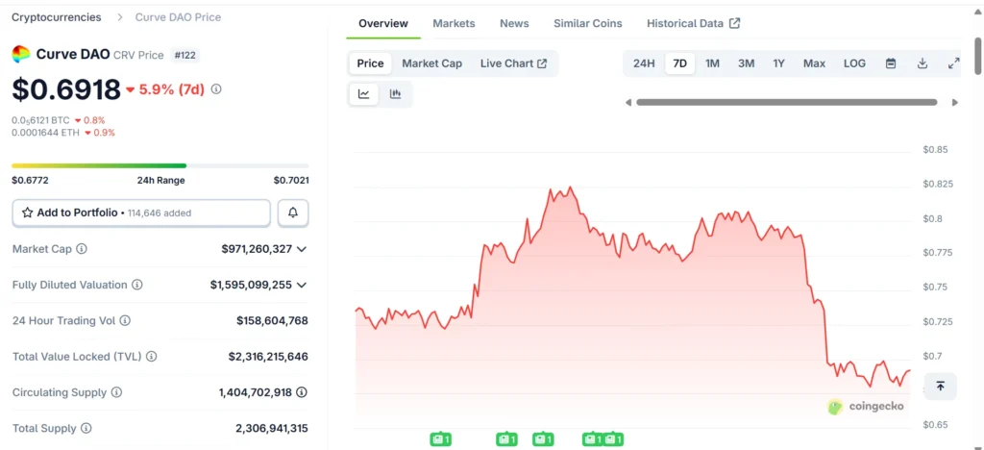
Task: Click the Curve DAO Price breadcrumb
Action: point(178,17)
